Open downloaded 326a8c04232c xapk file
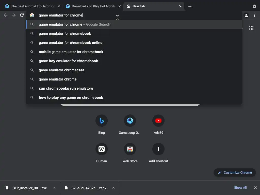This screenshot has width=260, height=195. (89, 188)
